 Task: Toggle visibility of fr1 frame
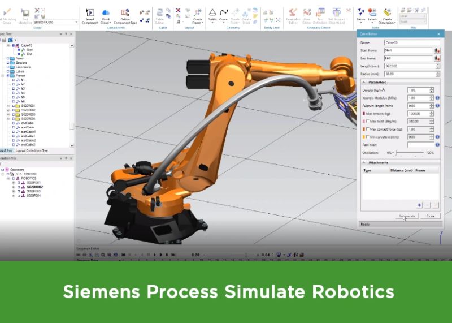click(x=13, y=80)
